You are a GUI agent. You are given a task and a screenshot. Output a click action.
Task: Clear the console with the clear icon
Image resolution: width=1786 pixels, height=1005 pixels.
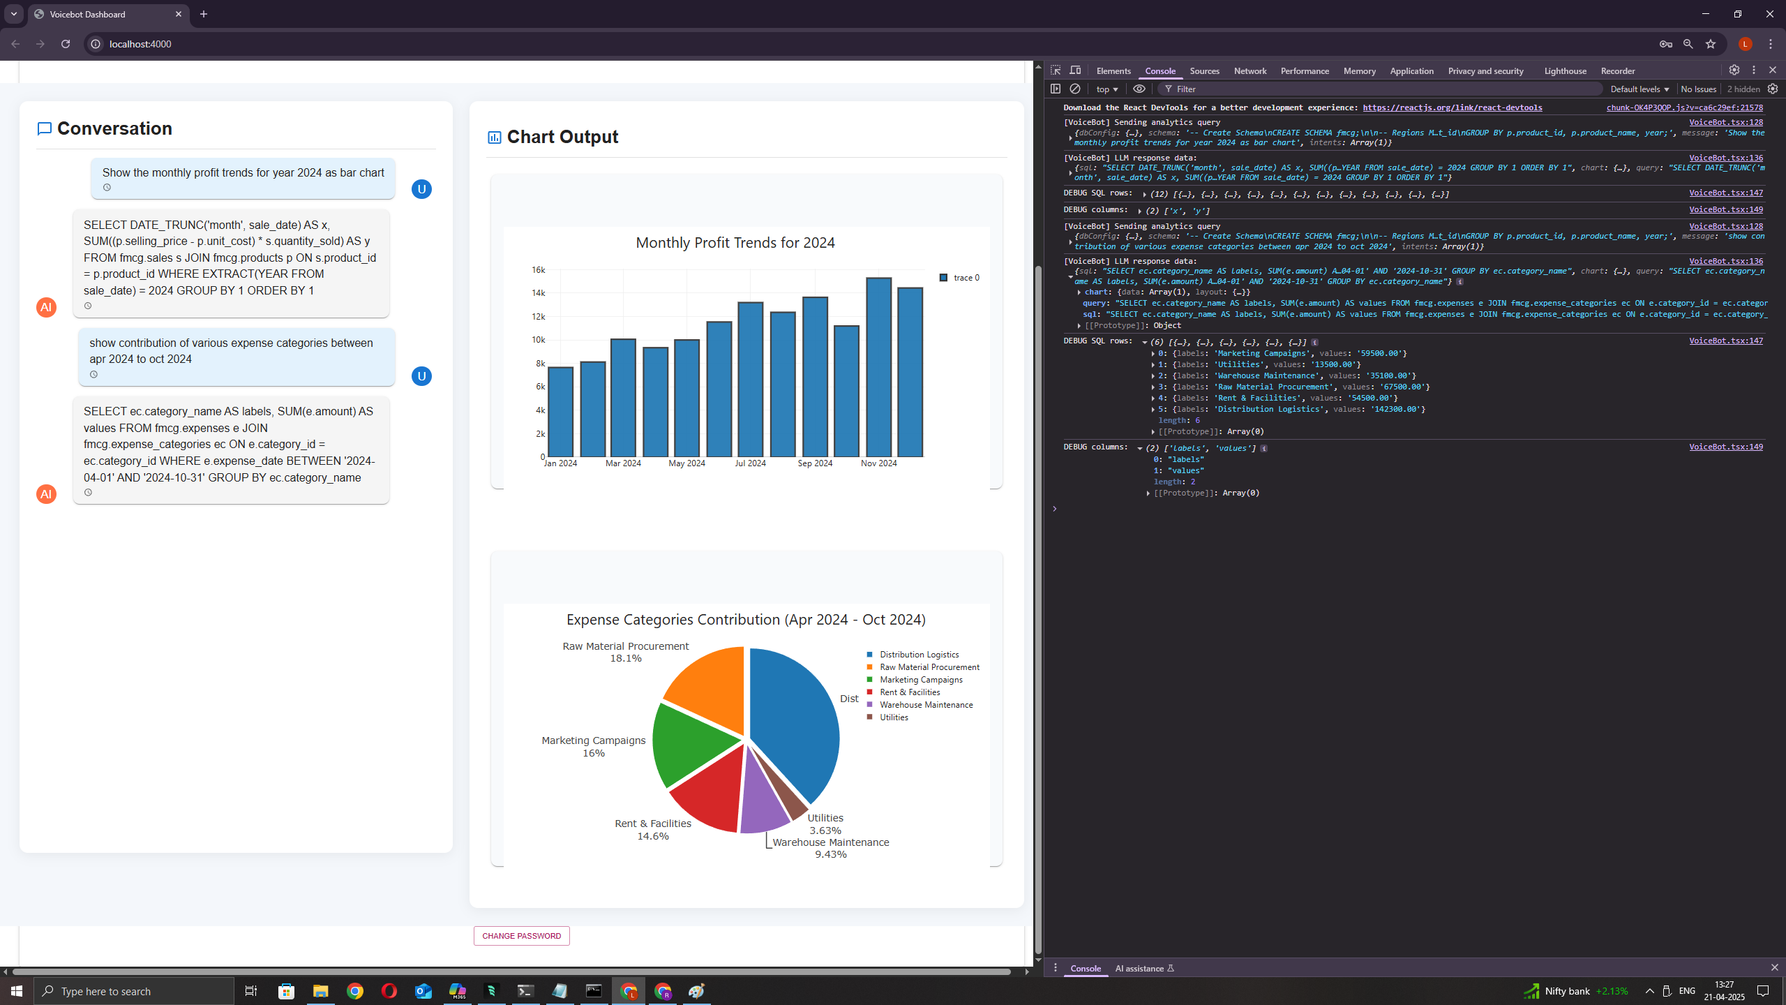click(1075, 89)
